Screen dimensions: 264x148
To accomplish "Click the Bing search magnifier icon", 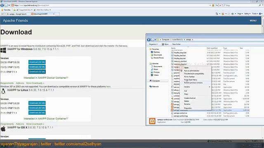I will coord(260,5).
